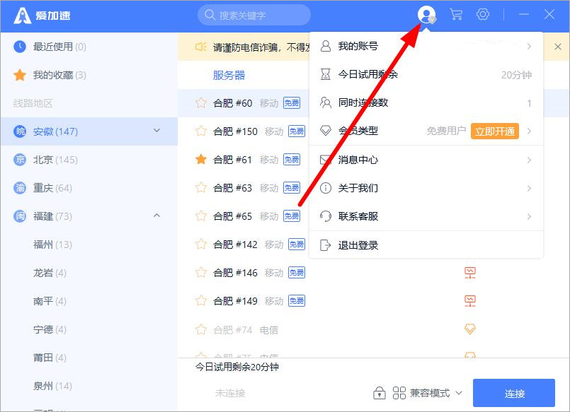Switch to the 服务器 tab
The image size is (570, 412).
229,76
